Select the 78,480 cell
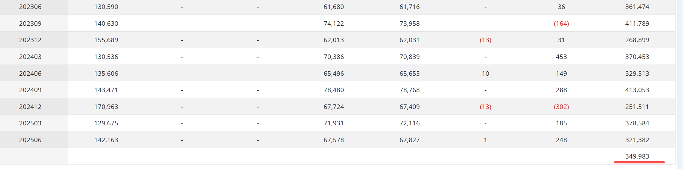The height and width of the screenshot is (169, 683). click(x=334, y=90)
